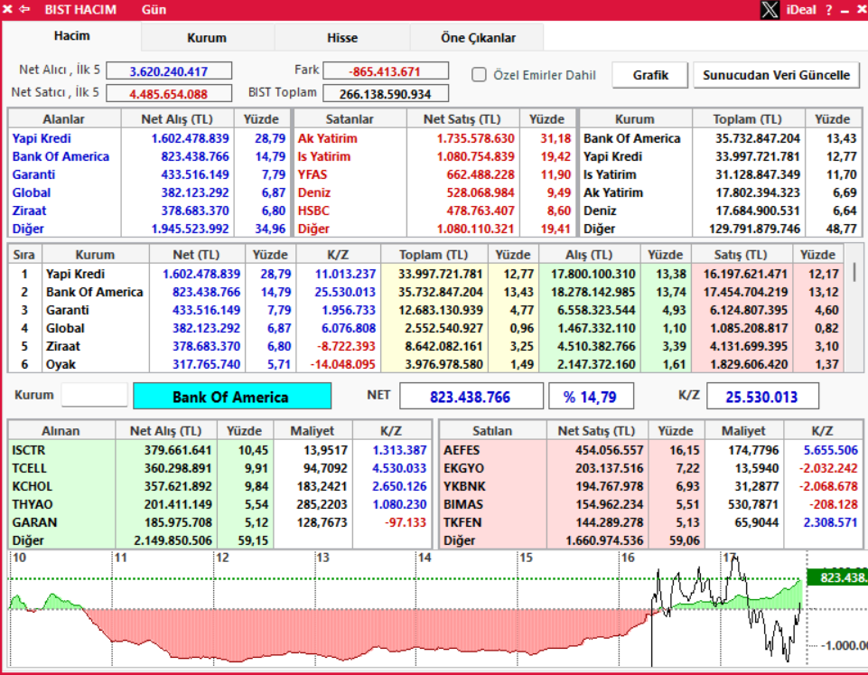Select YKBNK in Satılan list
The width and height of the screenshot is (868, 675).
click(x=464, y=487)
